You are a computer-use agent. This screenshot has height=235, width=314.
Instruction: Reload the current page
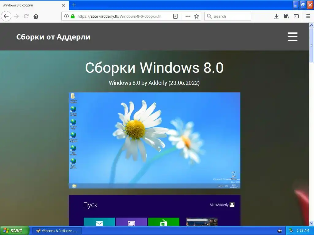click(26, 16)
